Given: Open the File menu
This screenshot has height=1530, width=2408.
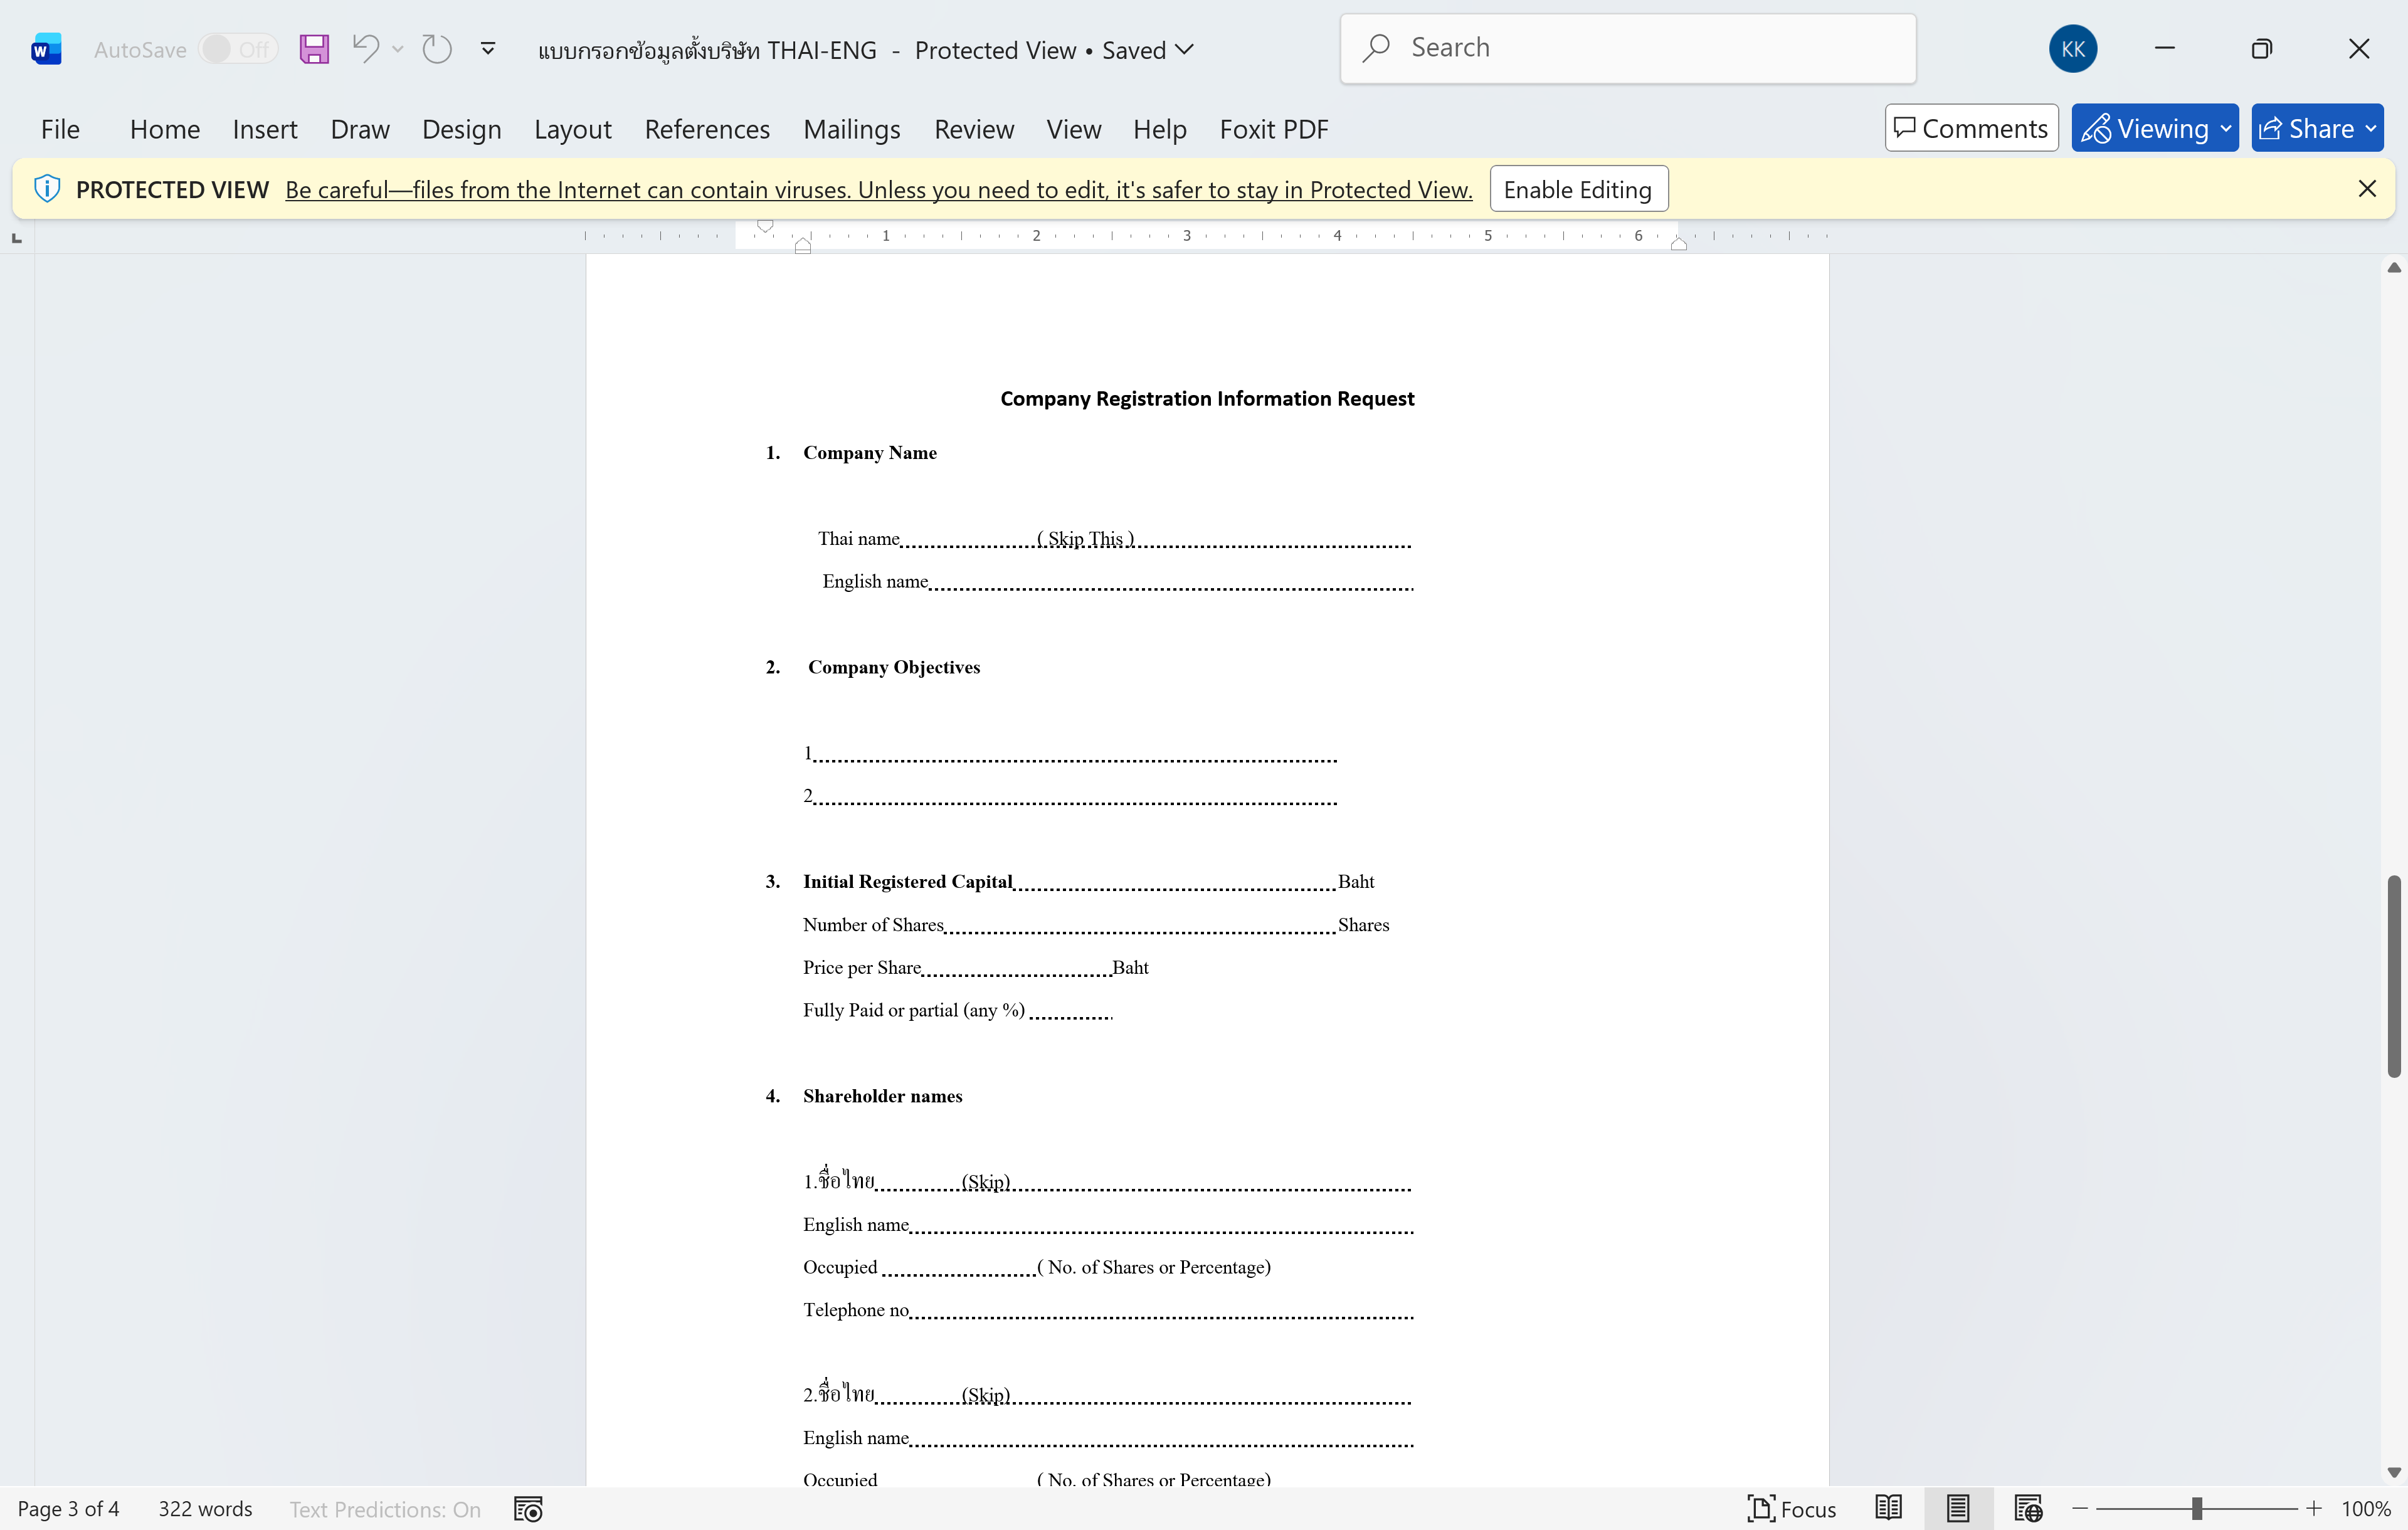Looking at the screenshot, I should tap(60, 129).
